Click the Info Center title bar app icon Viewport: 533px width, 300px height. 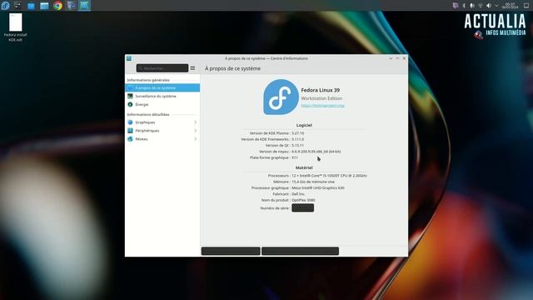pyautogui.click(x=129, y=58)
